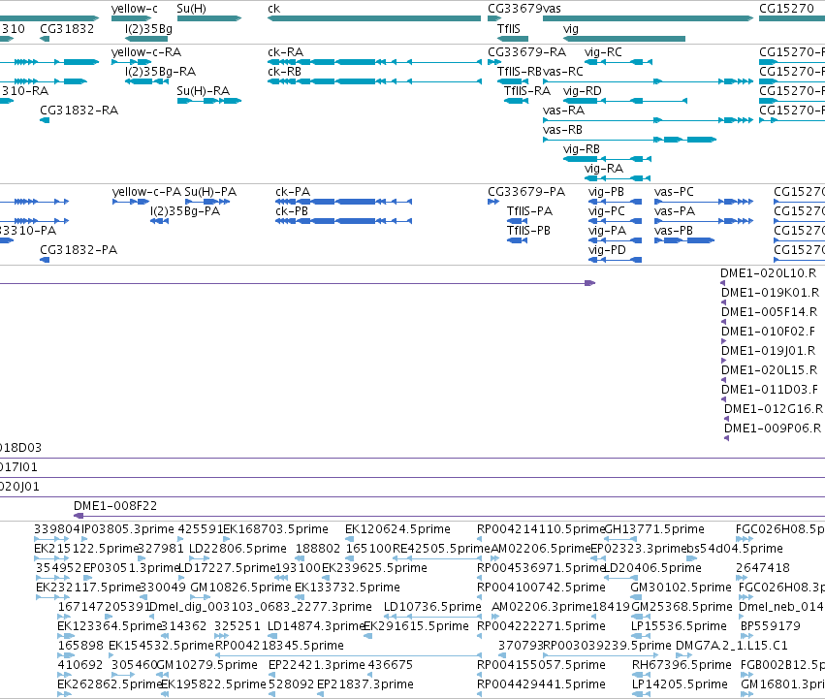This screenshot has height=699, width=825.
Task: Select the LD10736.5prime EST label
Action: pyautogui.click(x=432, y=608)
